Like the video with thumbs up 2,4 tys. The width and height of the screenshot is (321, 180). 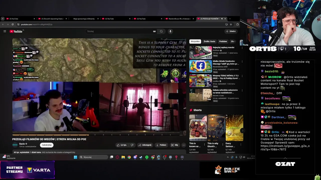(122, 145)
